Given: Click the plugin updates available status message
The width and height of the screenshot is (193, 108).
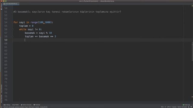Looking at the screenshot, I should 25,107.
